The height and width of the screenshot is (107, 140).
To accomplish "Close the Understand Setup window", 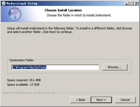I will click(136, 3).
